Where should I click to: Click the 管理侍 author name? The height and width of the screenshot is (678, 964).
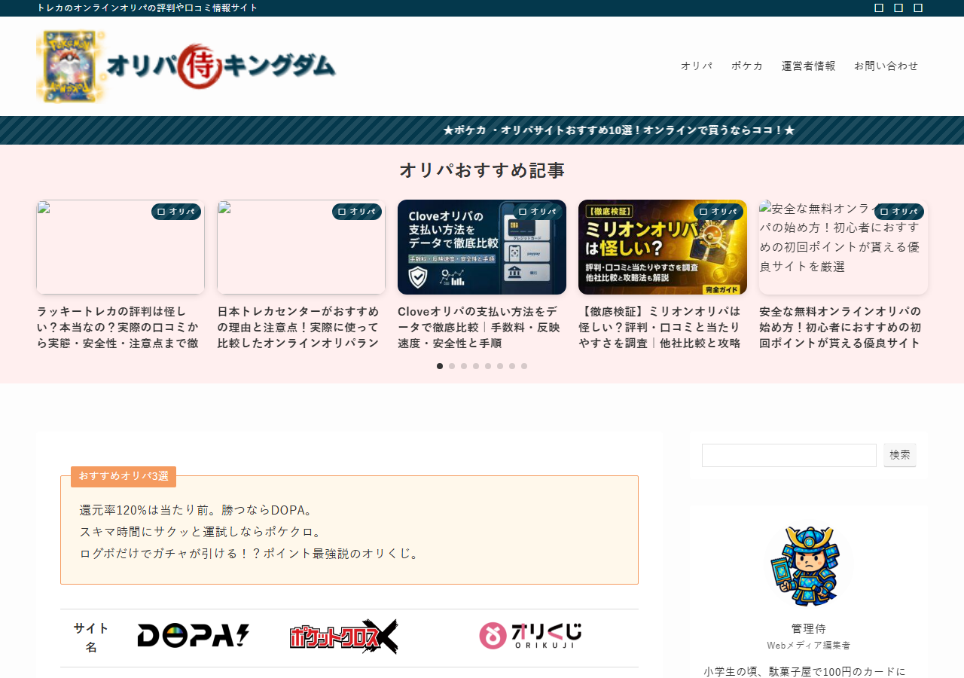click(x=809, y=628)
